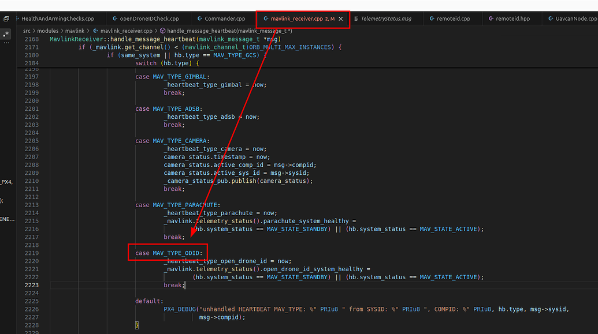Click the 'case MAV_TYPE_ODID:' line
The image size is (598, 334).
point(169,253)
